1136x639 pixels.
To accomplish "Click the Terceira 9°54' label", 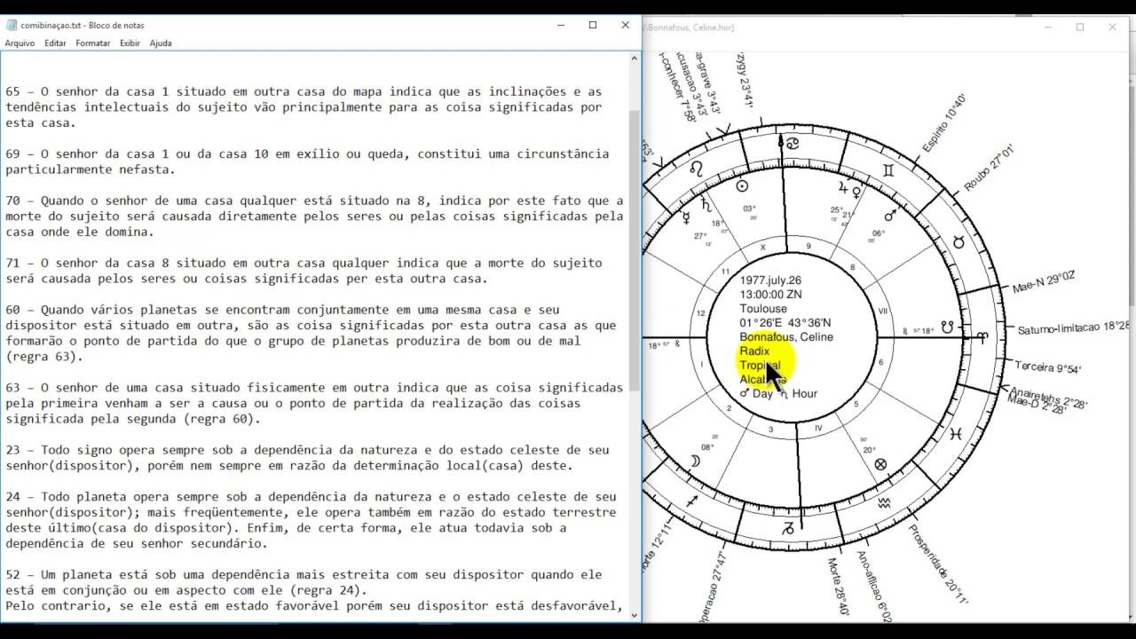I will pyautogui.click(x=1048, y=367).
